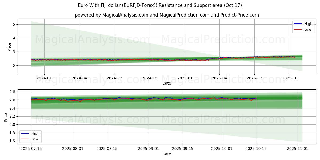Click the 'powered by MagicalAnalysis.com' subtitle text
Image resolution: width=320 pixels, height=160 pixels.
167,15
